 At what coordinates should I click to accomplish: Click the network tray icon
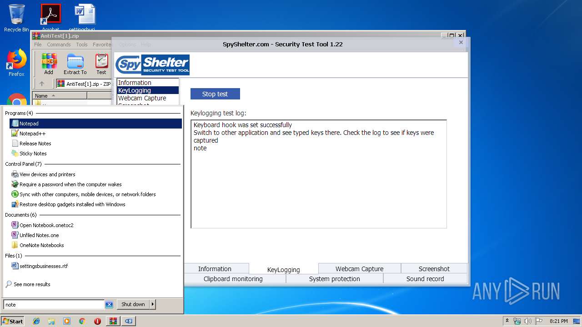(x=517, y=321)
